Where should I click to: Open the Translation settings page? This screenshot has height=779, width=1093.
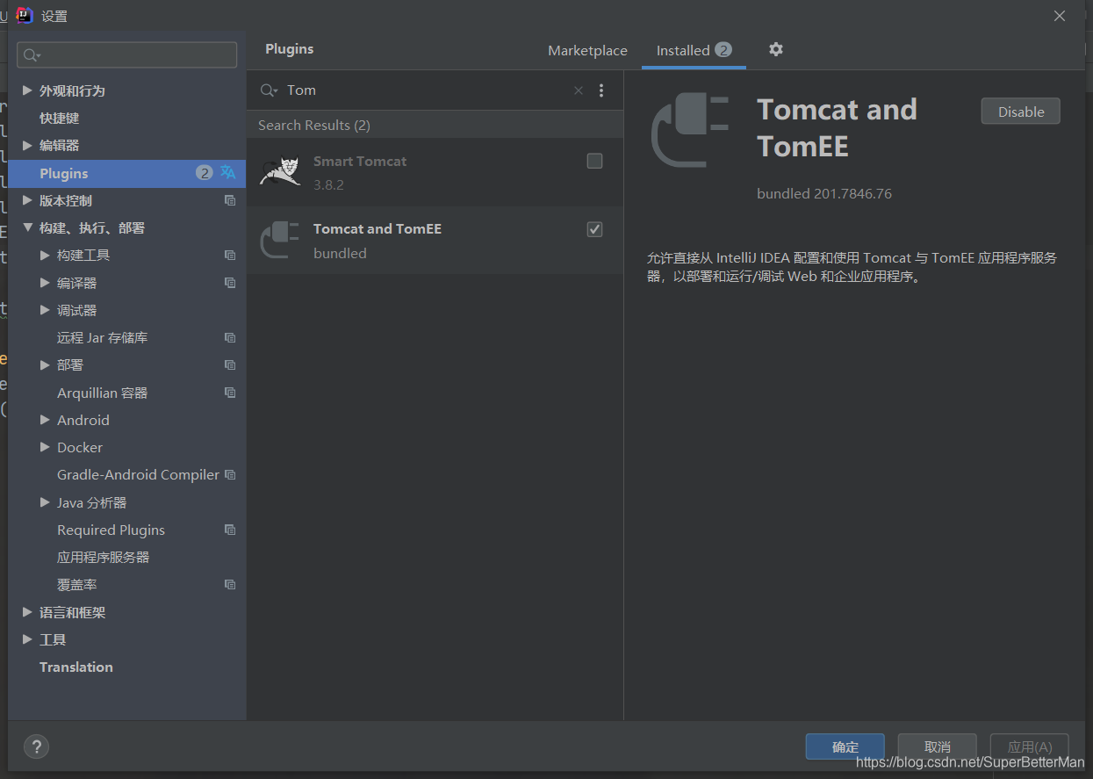point(76,667)
